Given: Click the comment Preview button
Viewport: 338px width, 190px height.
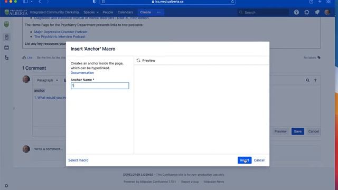Looking at the screenshot, I should click(x=280, y=131).
